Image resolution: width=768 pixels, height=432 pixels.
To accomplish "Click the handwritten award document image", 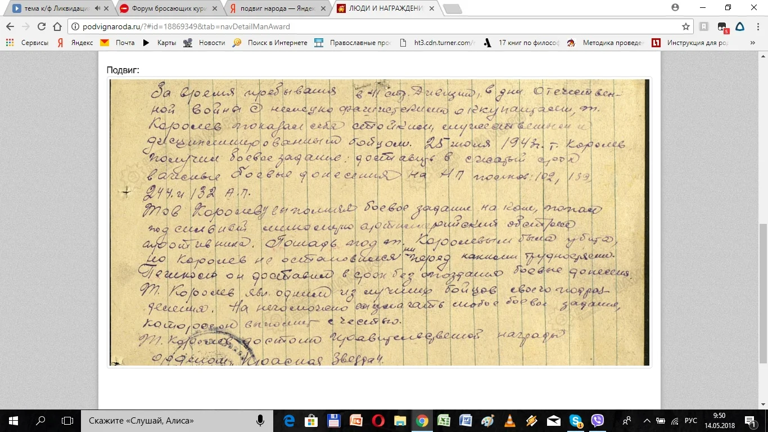I will tap(380, 222).
